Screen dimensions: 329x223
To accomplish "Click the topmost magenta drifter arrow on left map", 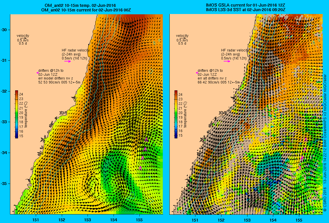I will point(146,140).
